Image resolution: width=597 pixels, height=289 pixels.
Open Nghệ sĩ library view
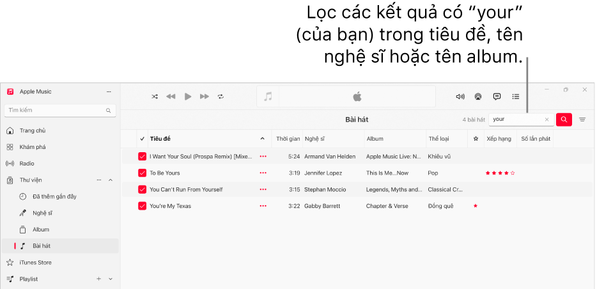pyautogui.click(x=42, y=213)
